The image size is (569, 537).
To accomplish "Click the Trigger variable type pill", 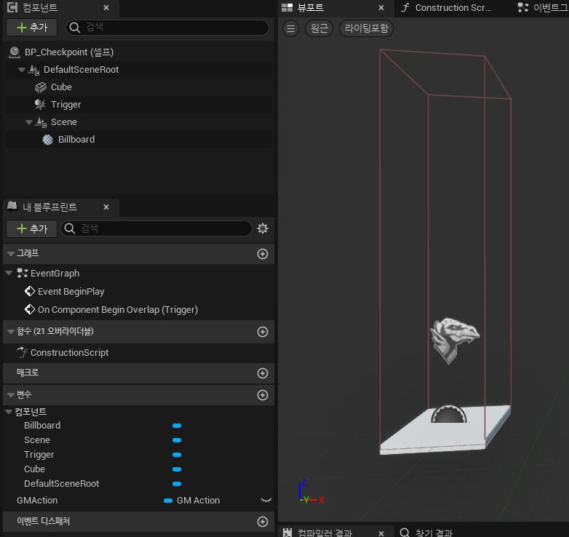I will point(177,455).
